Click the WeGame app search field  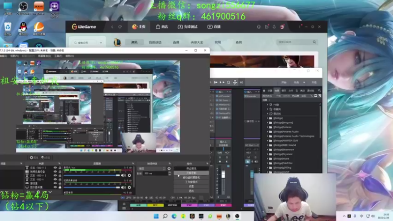[x=85, y=43]
